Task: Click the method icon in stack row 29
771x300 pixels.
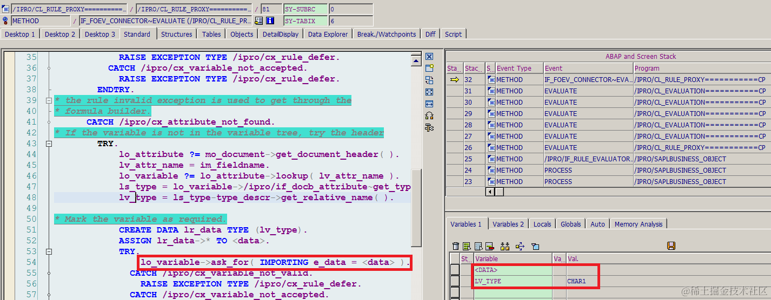Action: point(490,113)
